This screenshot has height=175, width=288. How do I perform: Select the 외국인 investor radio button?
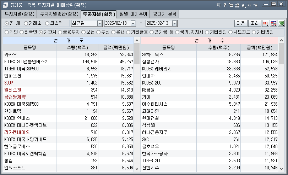tap(22, 32)
